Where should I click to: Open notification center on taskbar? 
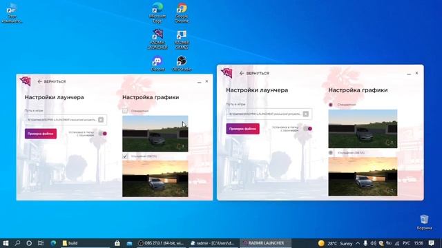click(x=431, y=243)
